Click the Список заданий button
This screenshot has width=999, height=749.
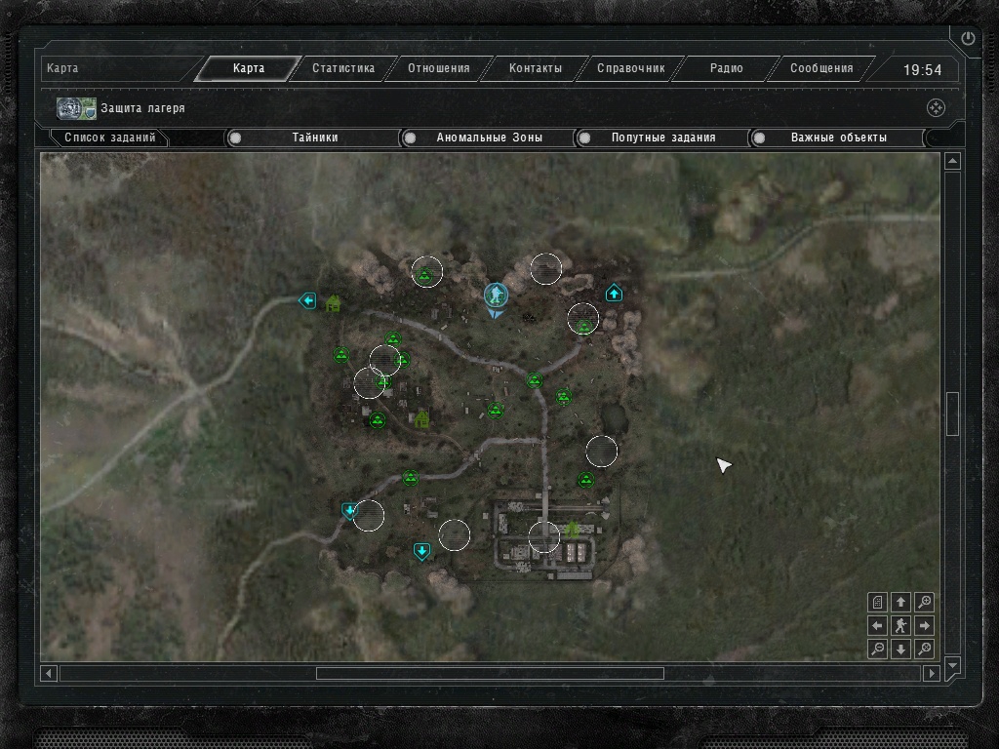pyautogui.click(x=109, y=138)
